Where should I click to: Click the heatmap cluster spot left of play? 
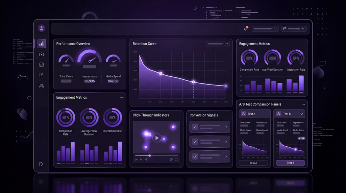click(147, 134)
